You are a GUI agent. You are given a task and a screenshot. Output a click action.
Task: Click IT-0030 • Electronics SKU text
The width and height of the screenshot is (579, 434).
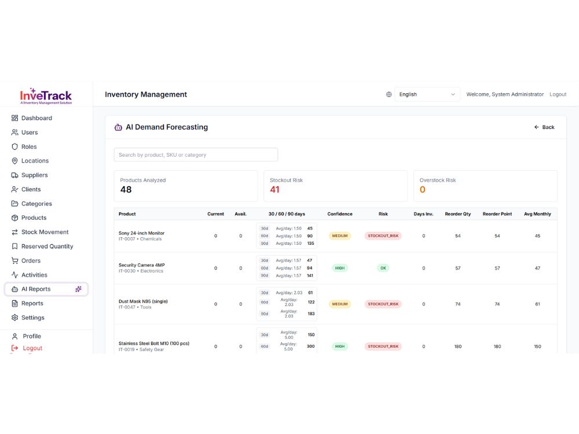tap(141, 271)
